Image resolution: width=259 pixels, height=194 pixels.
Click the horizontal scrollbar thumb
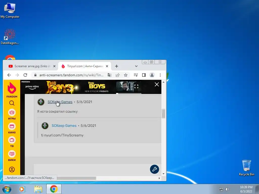coord(76,178)
